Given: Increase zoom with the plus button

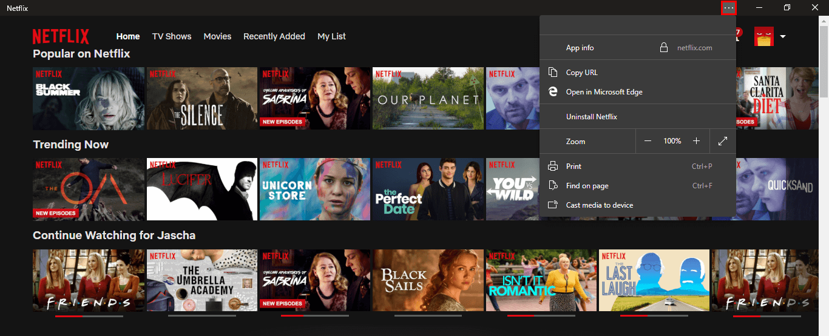Looking at the screenshot, I should pos(696,141).
